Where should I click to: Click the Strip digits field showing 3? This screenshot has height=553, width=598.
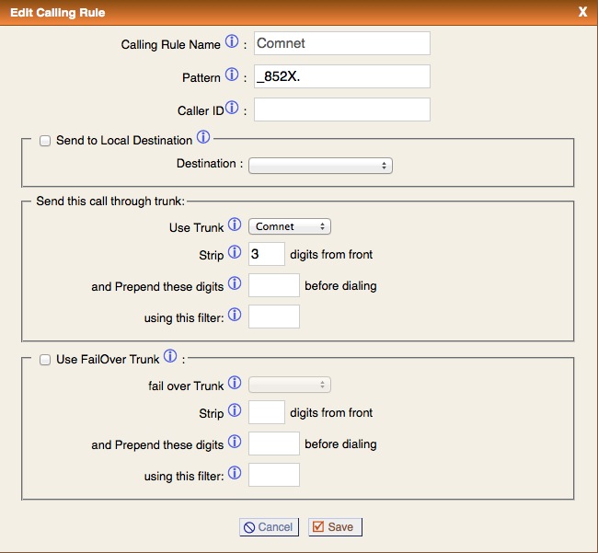pos(267,254)
